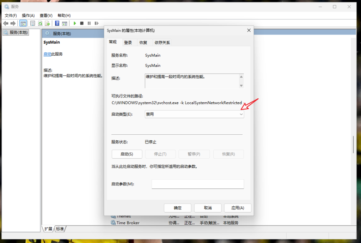Toggle the show/hide action pane icon
Image resolution: width=361 pixels, height=243 pixels.
pos(65,23)
